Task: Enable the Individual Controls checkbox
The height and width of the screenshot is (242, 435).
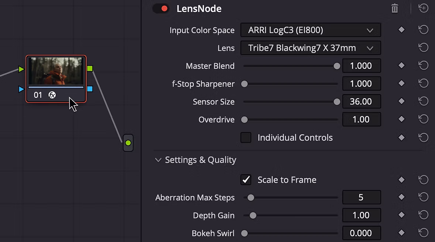Action: 246,138
